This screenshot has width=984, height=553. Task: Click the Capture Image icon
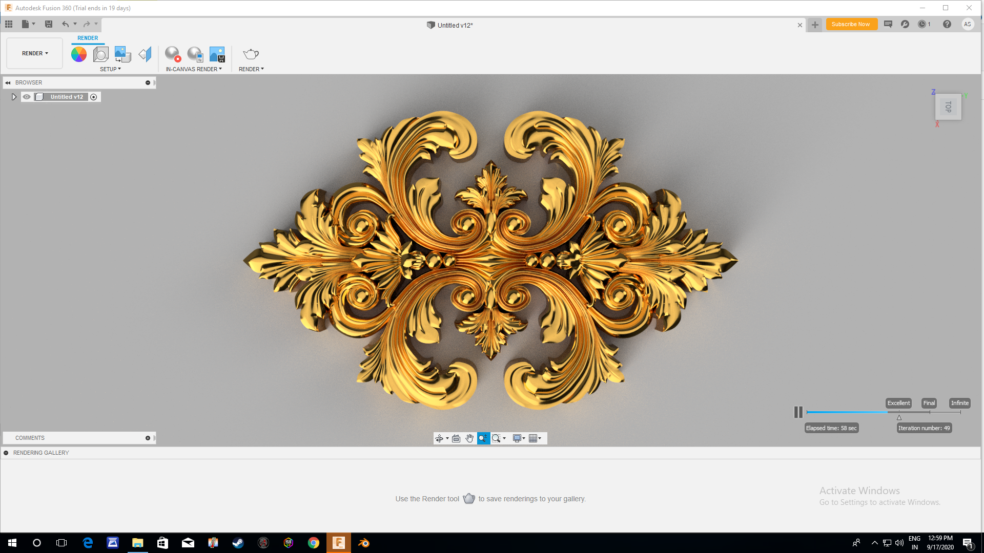coord(217,54)
